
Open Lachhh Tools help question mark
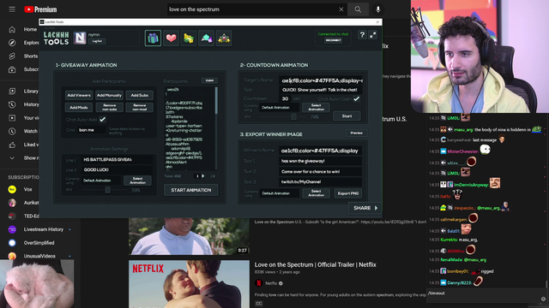(x=362, y=34)
